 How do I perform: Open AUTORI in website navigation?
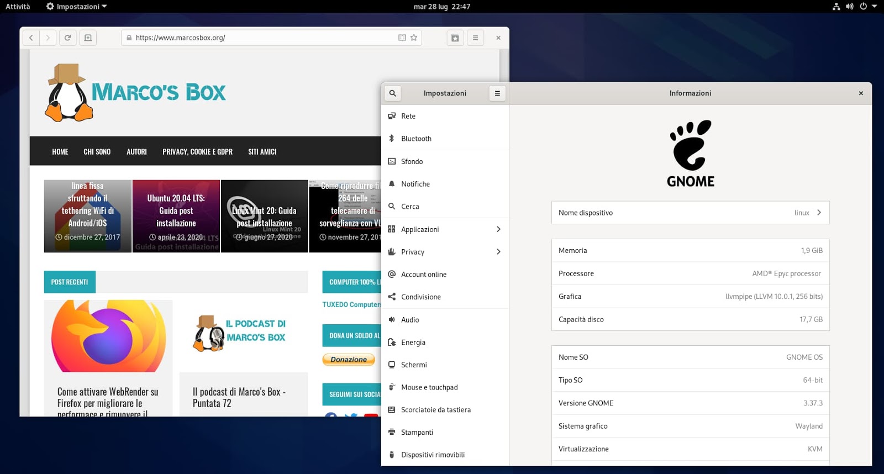(x=136, y=151)
